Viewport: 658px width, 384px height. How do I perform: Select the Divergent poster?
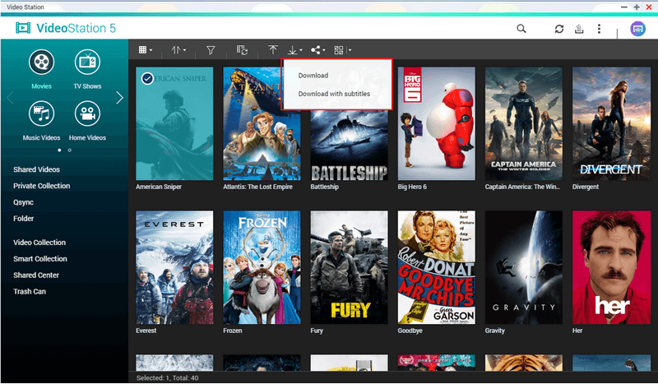(611, 124)
